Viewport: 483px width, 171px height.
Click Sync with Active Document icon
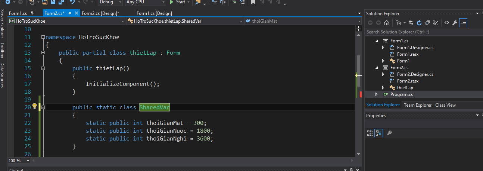(x=411, y=23)
